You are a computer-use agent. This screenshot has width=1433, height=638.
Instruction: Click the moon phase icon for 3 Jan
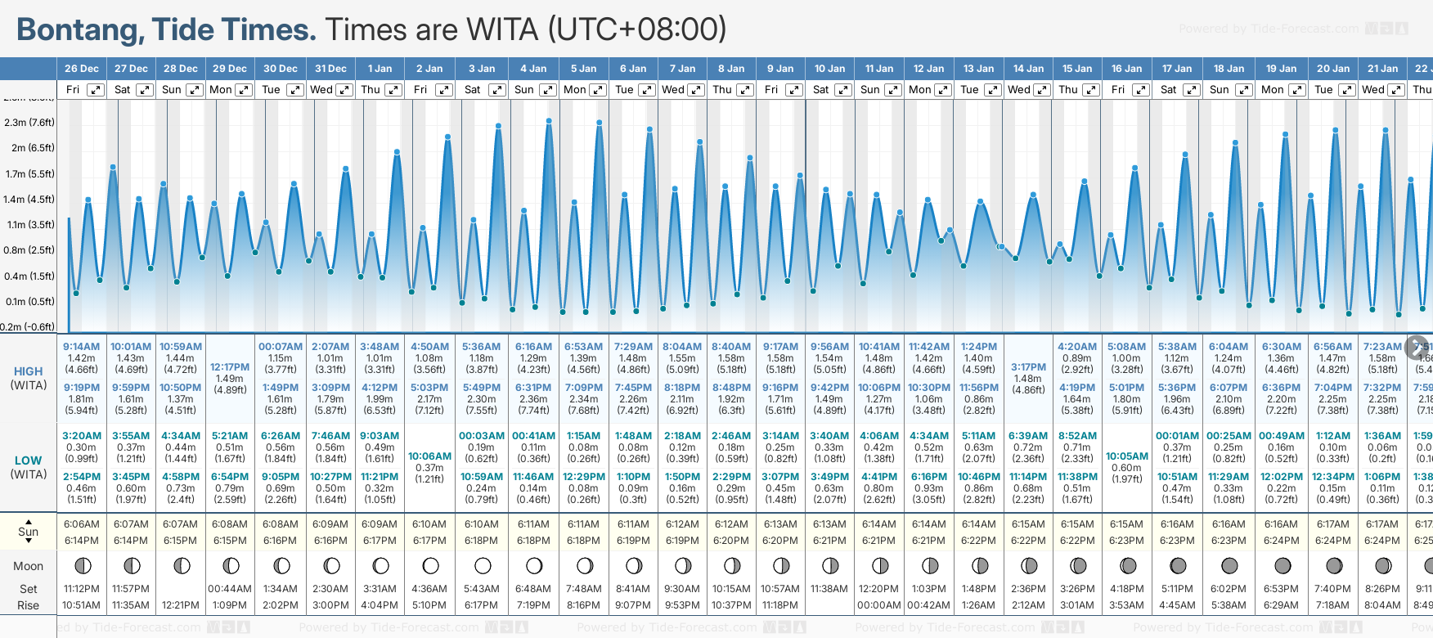point(483,566)
